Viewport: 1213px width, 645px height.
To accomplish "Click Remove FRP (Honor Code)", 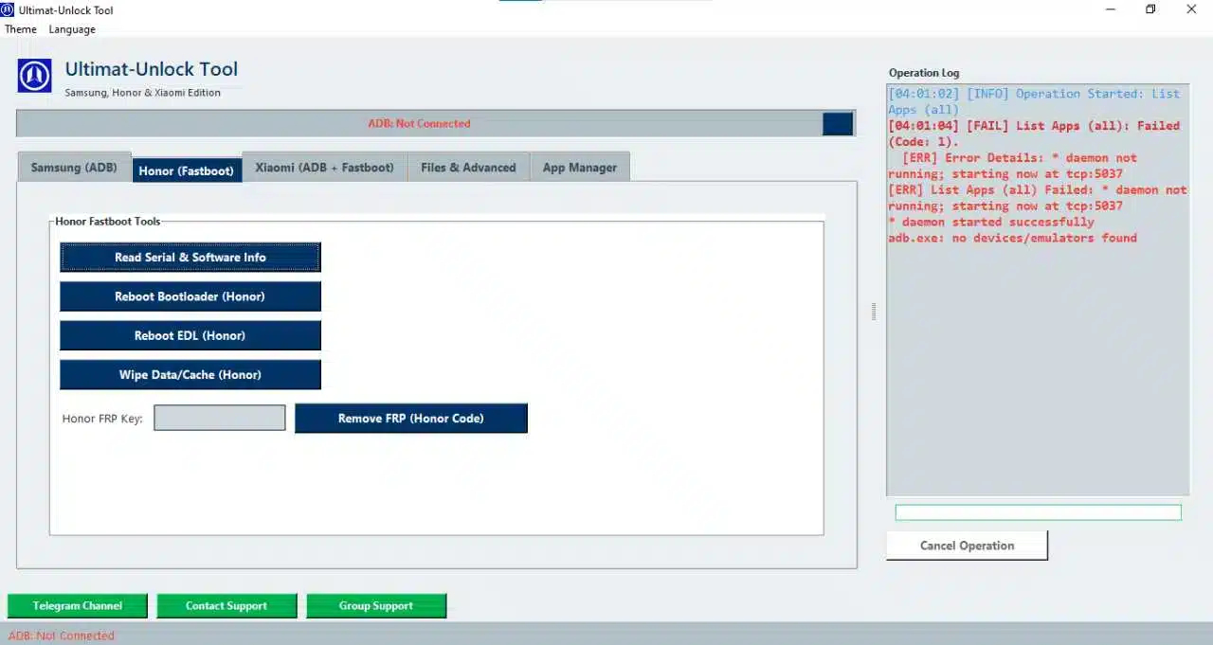I will click(410, 418).
